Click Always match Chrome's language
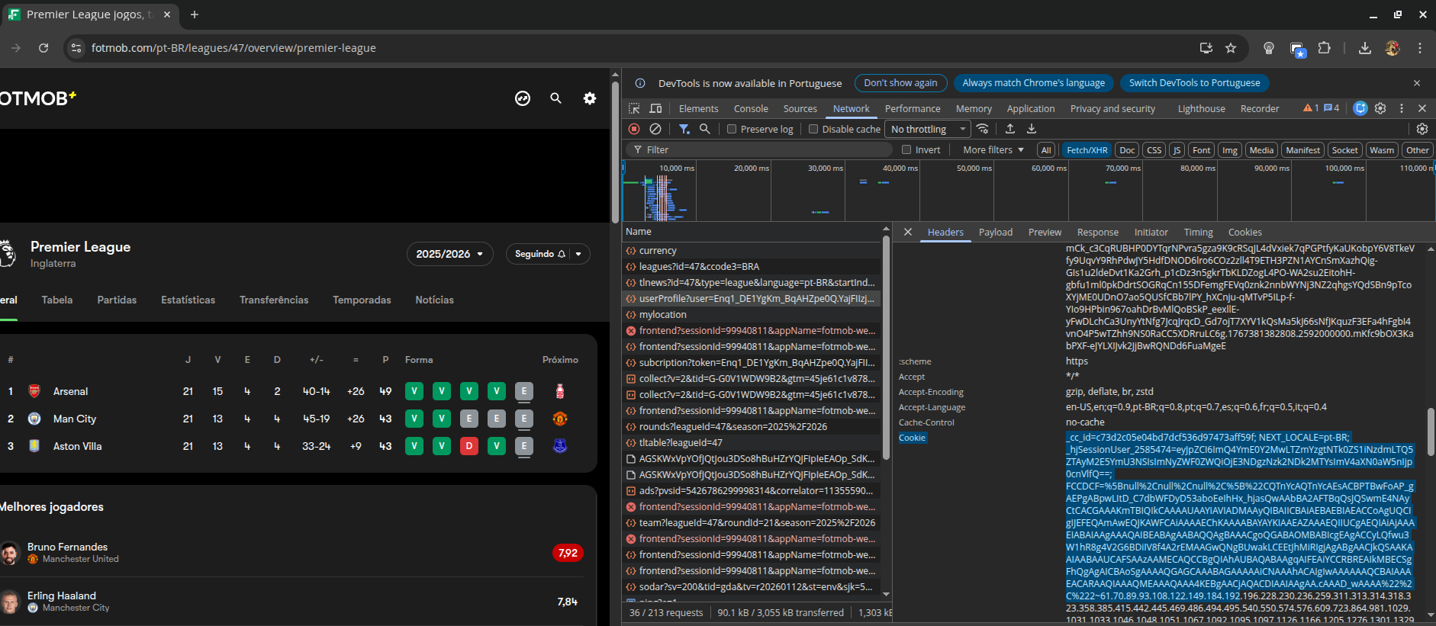Screen dimensions: 1436x626 [x=1033, y=83]
